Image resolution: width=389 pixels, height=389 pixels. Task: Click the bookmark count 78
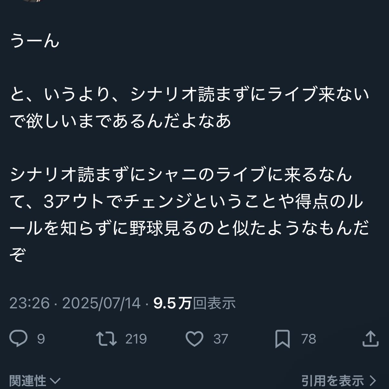click(x=308, y=339)
